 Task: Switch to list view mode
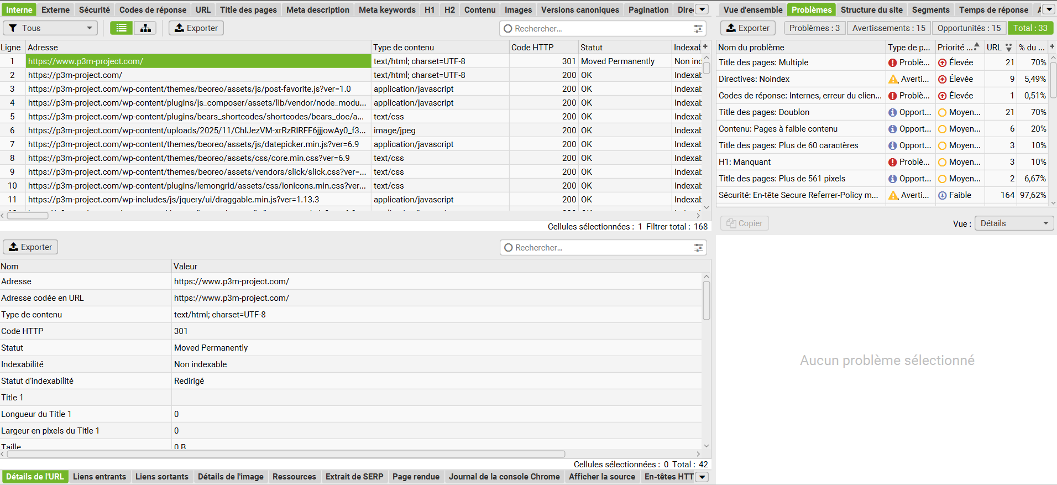click(122, 28)
